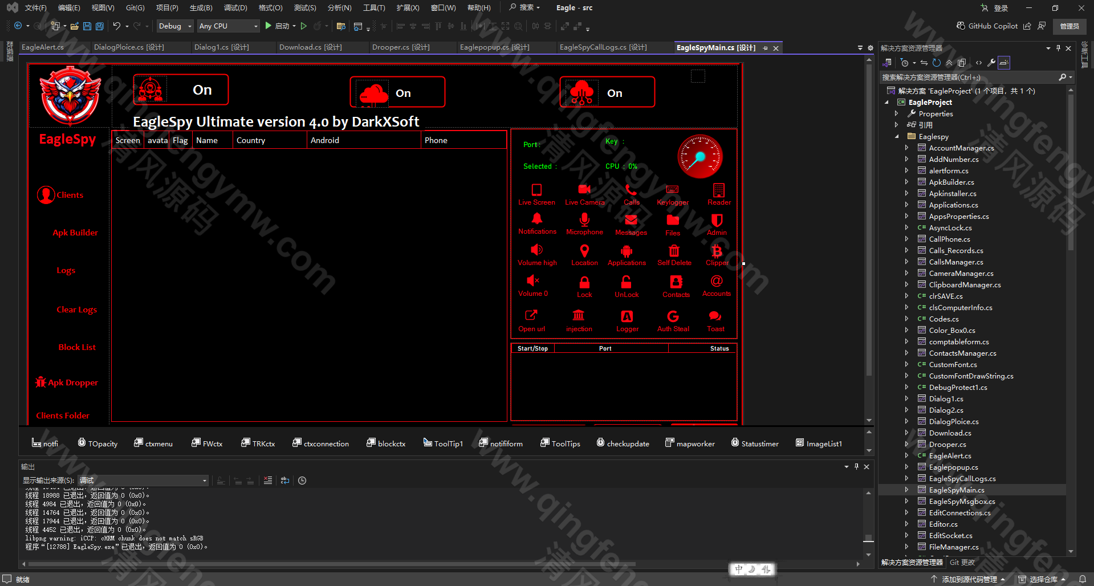Toggle the right On switch with cloud-network icon
This screenshot has width=1094, height=586.
(607, 92)
